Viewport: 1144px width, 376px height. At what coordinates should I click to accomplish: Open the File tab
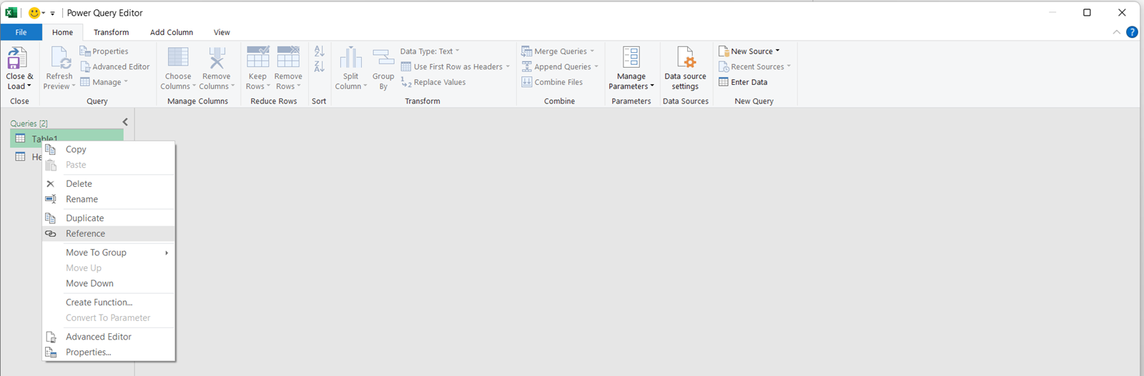pyautogui.click(x=21, y=32)
